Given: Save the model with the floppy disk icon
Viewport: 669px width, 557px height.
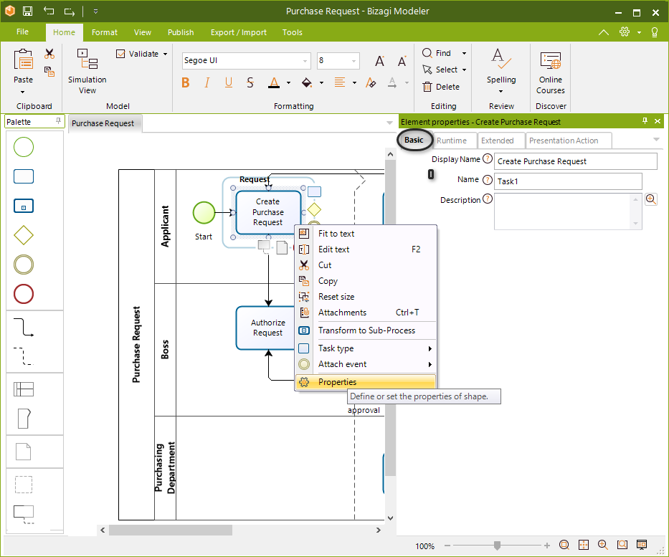Looking at the screenshot, I should coord(28,11).
